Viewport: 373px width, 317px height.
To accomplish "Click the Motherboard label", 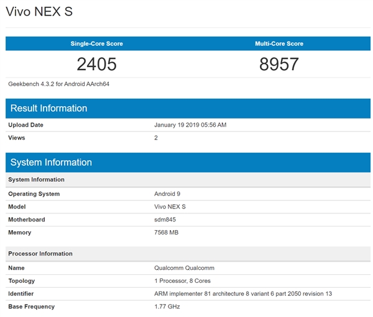I will pyautogui.click(x=27, y=220).
